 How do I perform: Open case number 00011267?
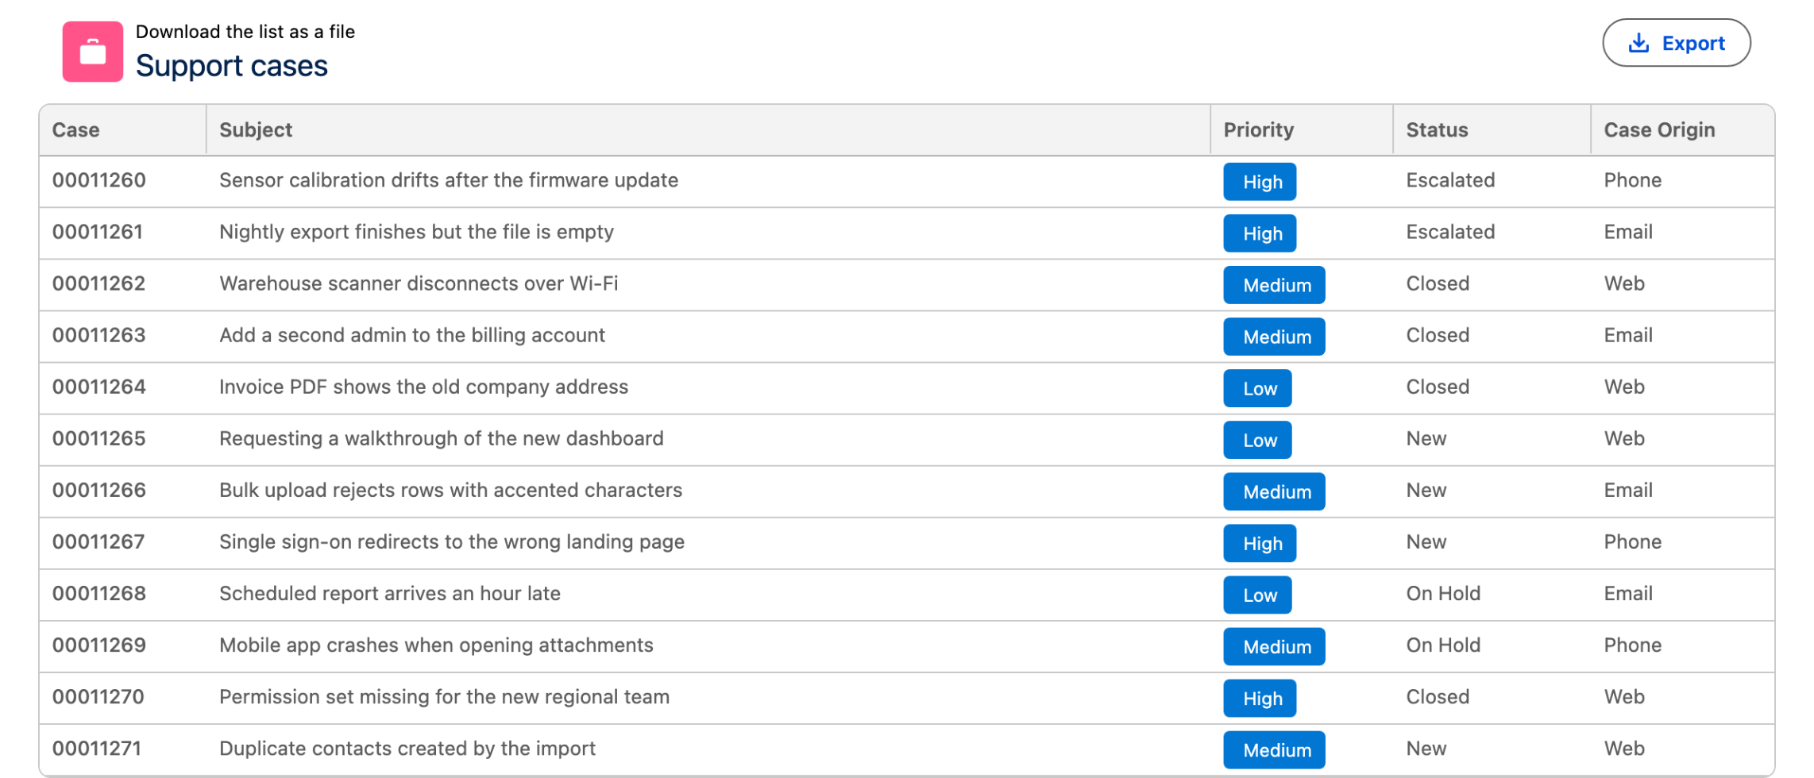click(98, 541)
